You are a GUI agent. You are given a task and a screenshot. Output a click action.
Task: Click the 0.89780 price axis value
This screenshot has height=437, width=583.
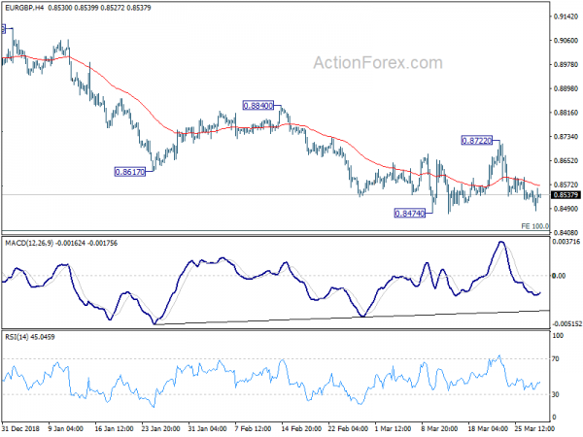coord(566,65)
